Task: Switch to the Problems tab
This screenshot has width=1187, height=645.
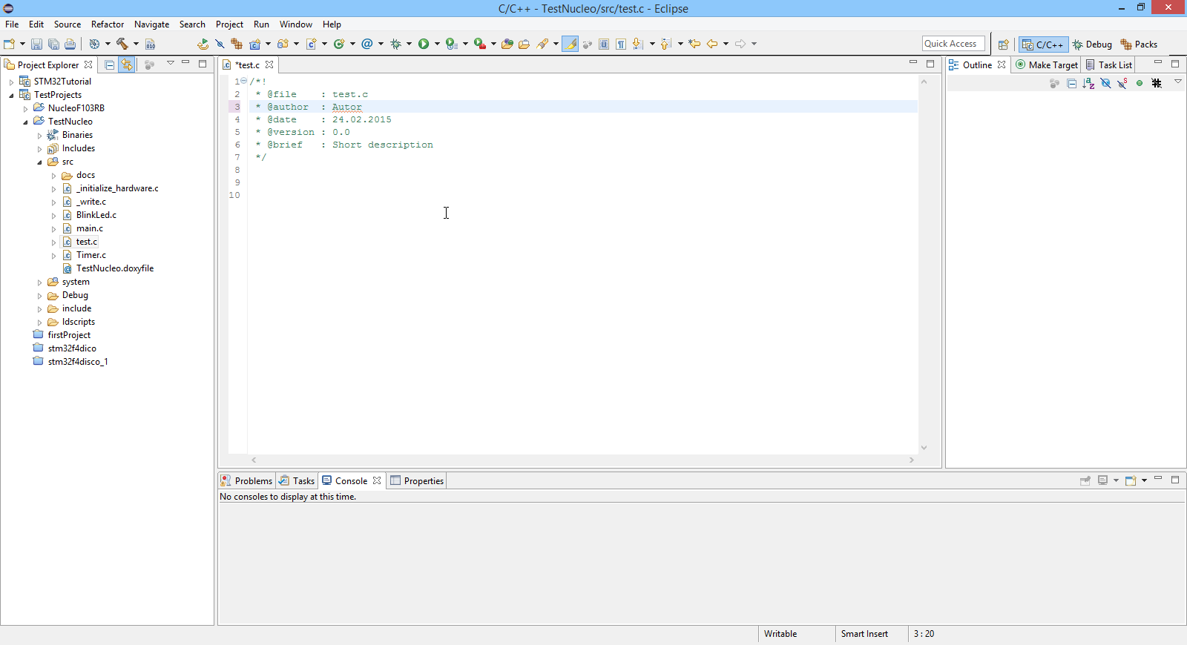Action: click(246, 480)
